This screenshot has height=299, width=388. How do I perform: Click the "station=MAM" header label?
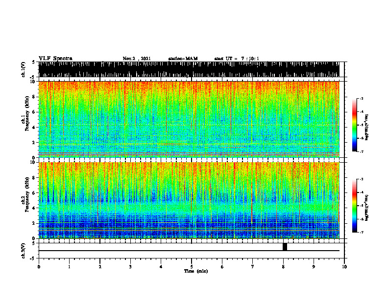183,59
